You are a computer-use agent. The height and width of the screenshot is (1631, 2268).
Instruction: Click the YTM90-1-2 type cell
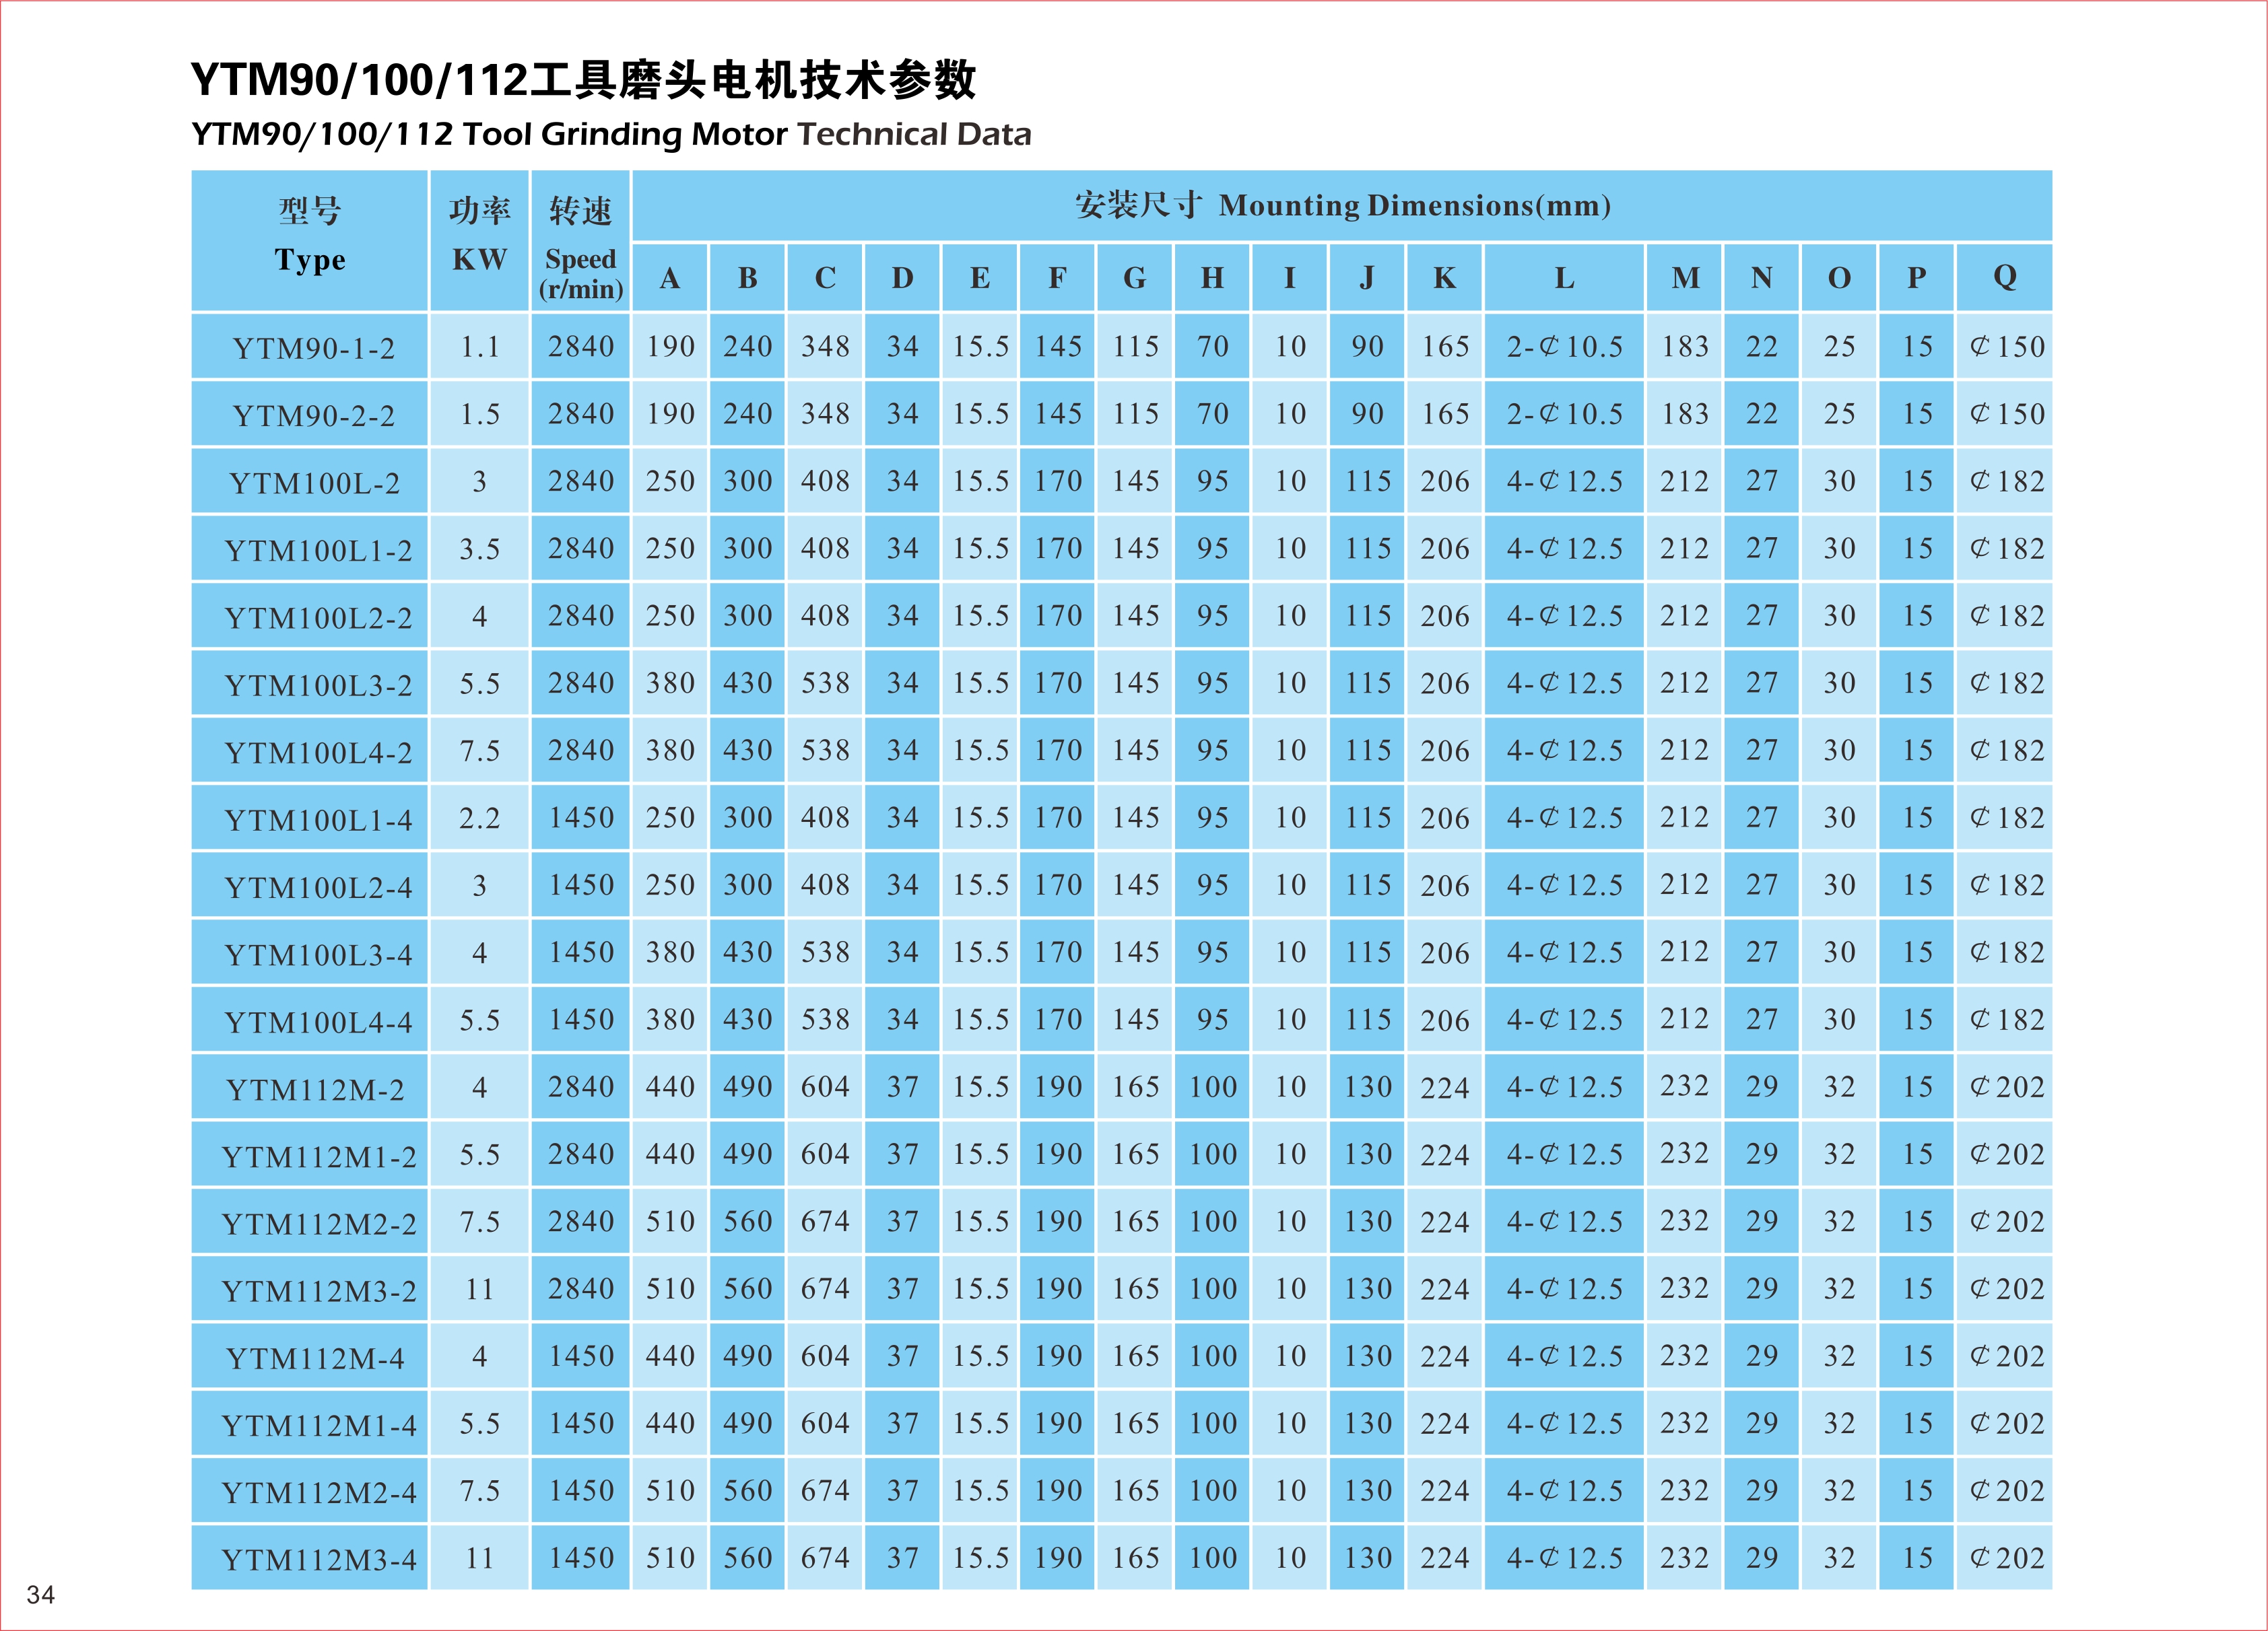(310, 347)
